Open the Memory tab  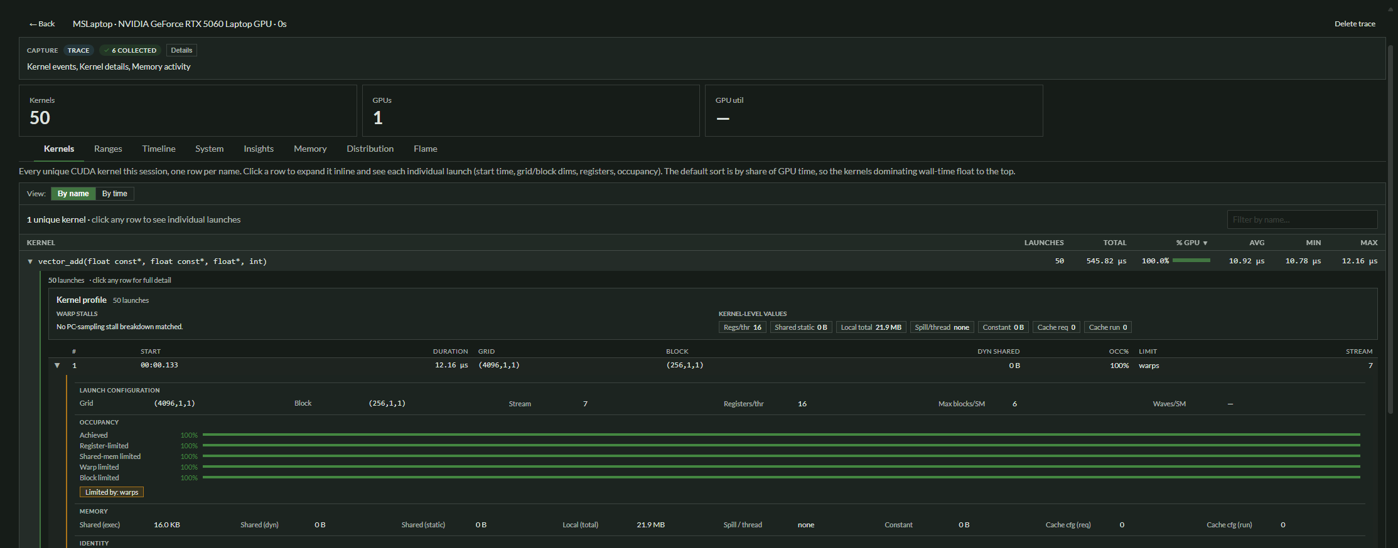click(x=310, y=149)
